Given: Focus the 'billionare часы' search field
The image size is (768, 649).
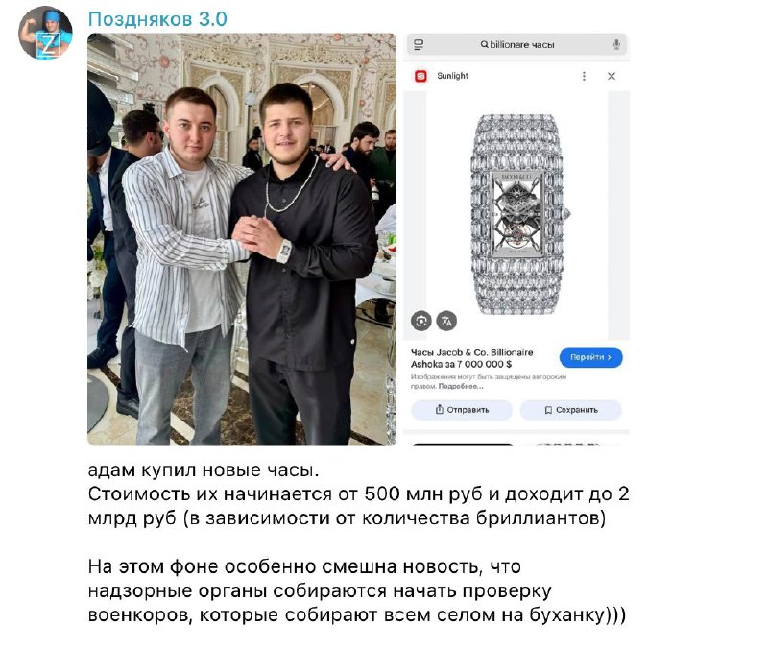Looking at the screenshot, I should [x=517, y=44].
